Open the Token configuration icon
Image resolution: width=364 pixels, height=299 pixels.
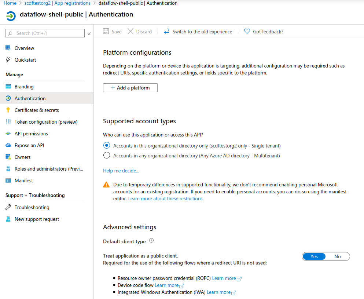pyautogui.click(x=8, y=122)
